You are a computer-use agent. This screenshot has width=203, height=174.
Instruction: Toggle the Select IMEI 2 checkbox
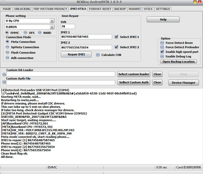click(x=116, y=47)
